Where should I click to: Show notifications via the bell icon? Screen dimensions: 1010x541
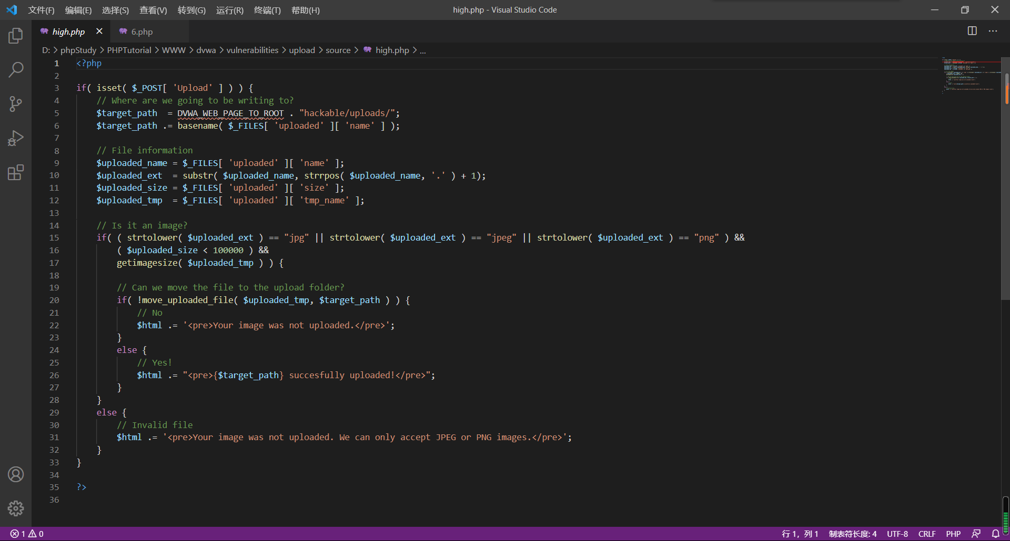click(995, 534)
